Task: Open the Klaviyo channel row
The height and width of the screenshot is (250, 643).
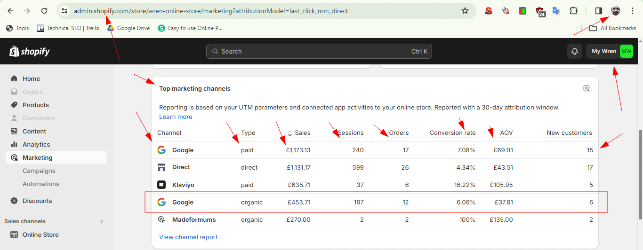Action: (x=375, y=185)
